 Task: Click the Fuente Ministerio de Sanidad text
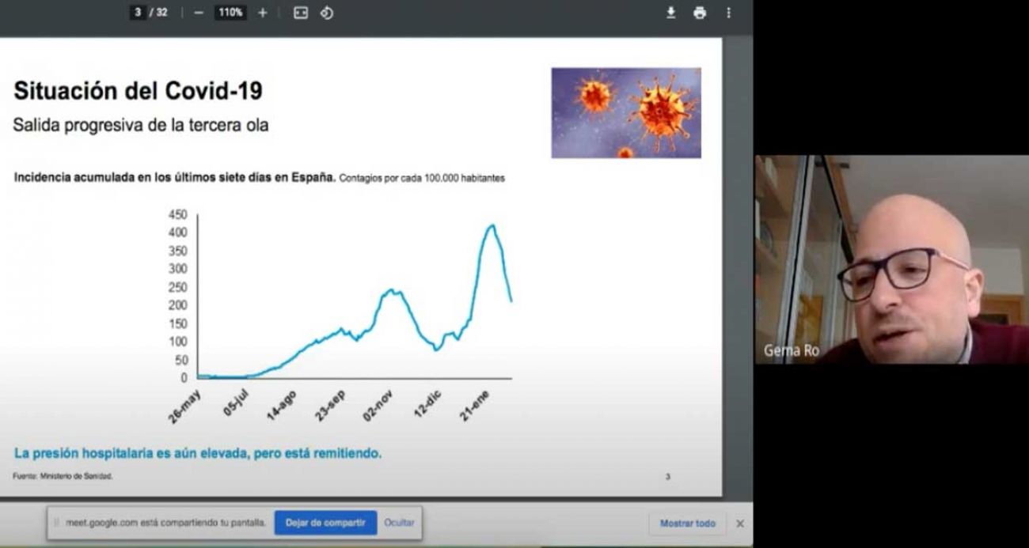coord(63,477)
